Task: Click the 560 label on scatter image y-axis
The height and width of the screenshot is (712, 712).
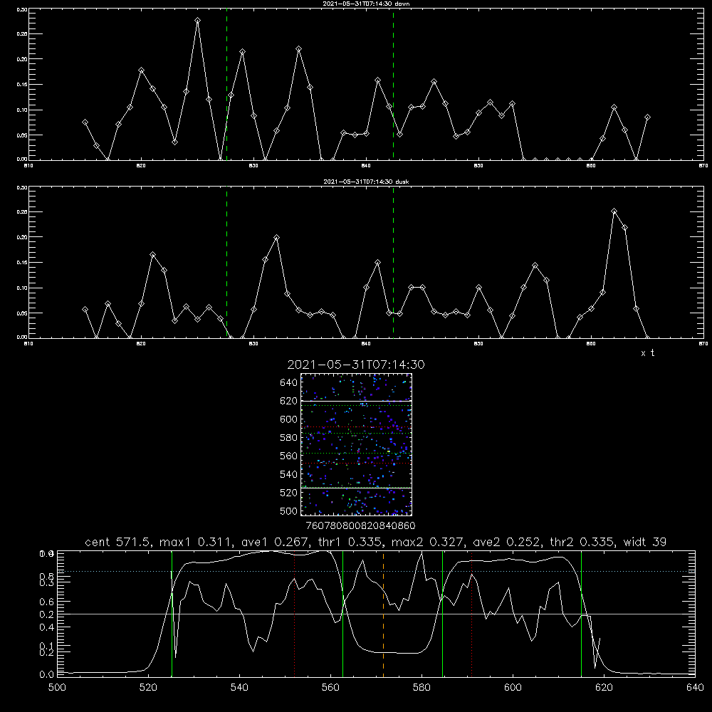Action: tap(289, 456)
